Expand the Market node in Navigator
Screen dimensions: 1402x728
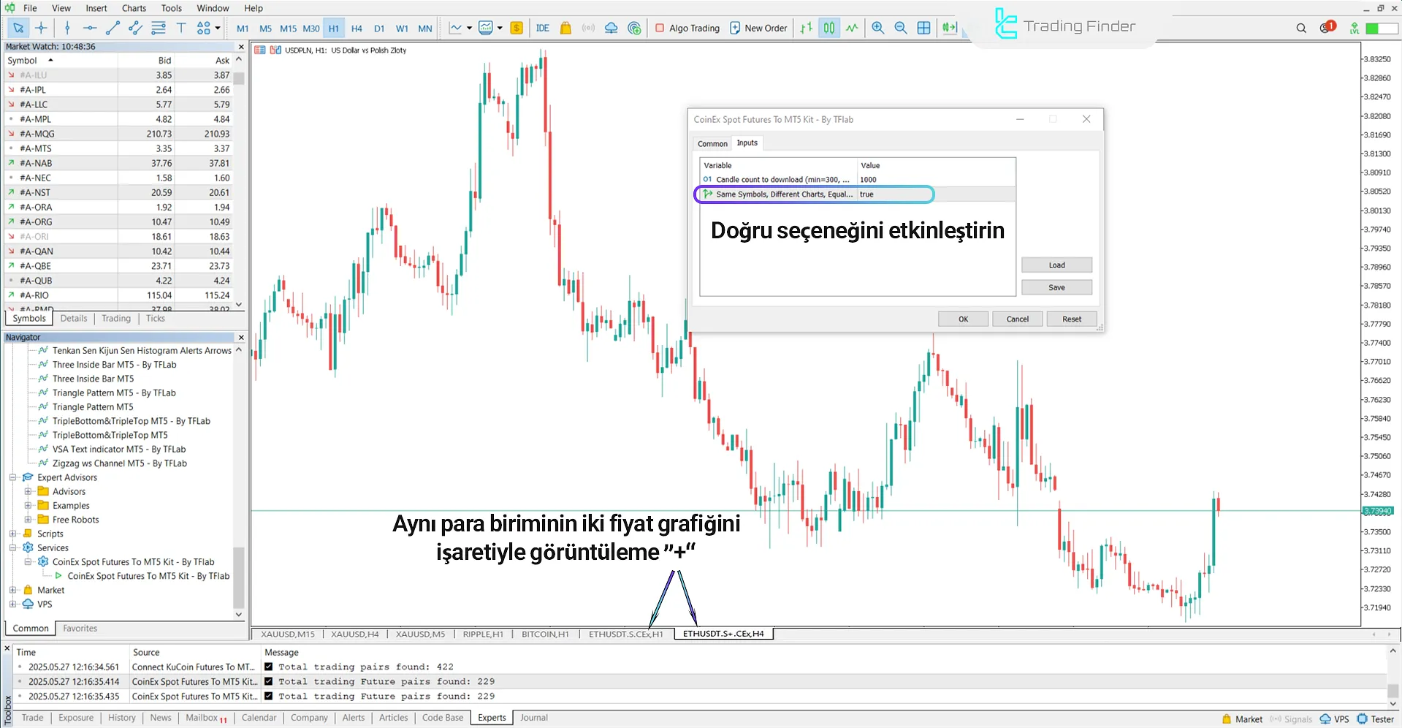(x=12, y=590)
